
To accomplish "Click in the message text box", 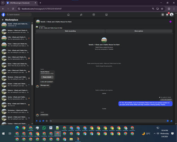I will 108,121.
